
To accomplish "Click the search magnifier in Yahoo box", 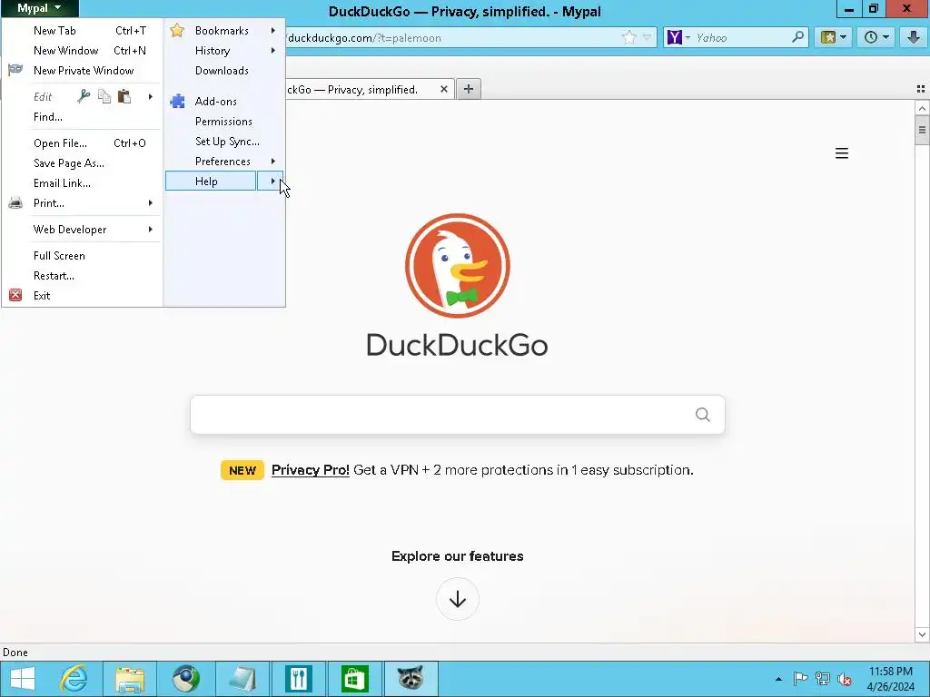I will (798, 37).
